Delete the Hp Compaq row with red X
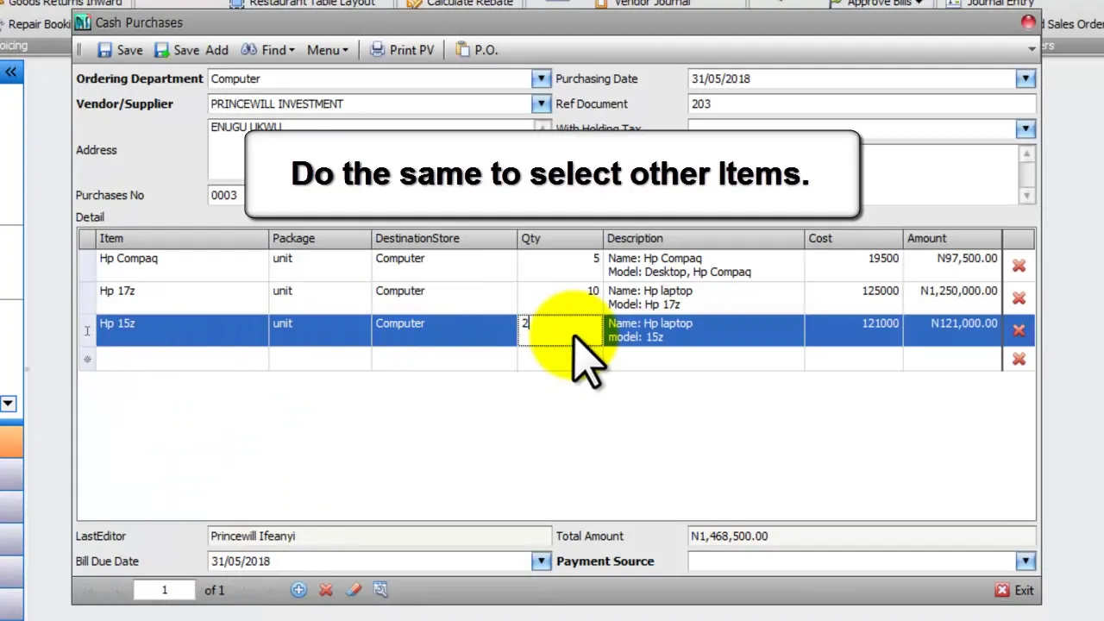 click(1019, 266)
